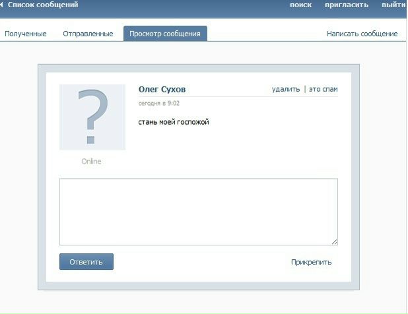Click the back arrow beside Список сообщений
The width and height of the screenshot is (408, 314).
click(x=3, y=5)
